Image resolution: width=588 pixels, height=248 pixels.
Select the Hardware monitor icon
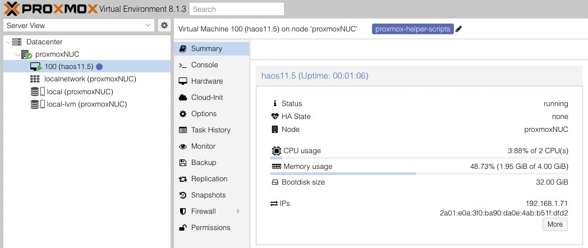pos(182,81)
